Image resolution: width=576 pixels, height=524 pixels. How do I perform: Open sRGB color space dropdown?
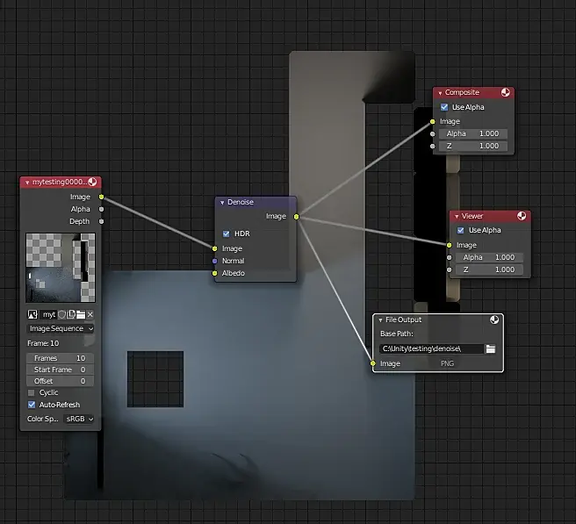(x=79, y=419)
